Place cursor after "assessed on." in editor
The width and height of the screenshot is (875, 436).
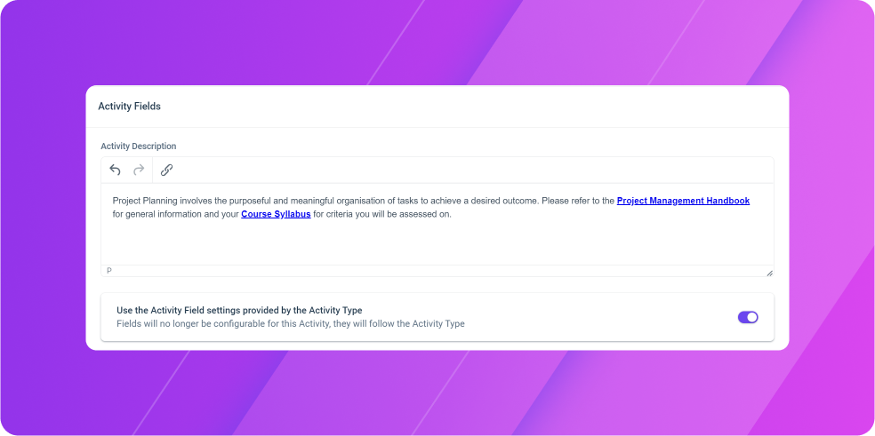click(452, 214)
